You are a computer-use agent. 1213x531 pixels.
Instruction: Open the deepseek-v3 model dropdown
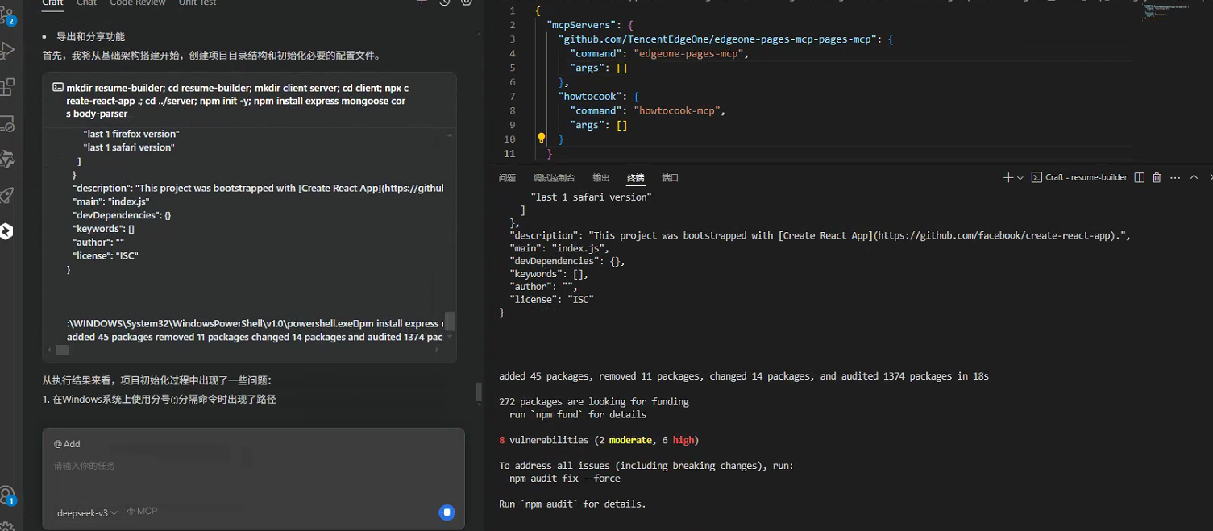point(87,512)
